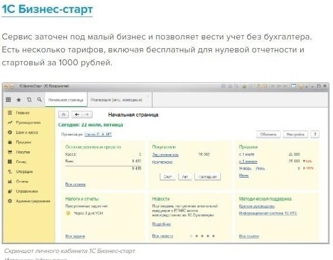Viewport: 333px width, 260px height.
Task: Click the Настройка button
Action: click(295, 134)
